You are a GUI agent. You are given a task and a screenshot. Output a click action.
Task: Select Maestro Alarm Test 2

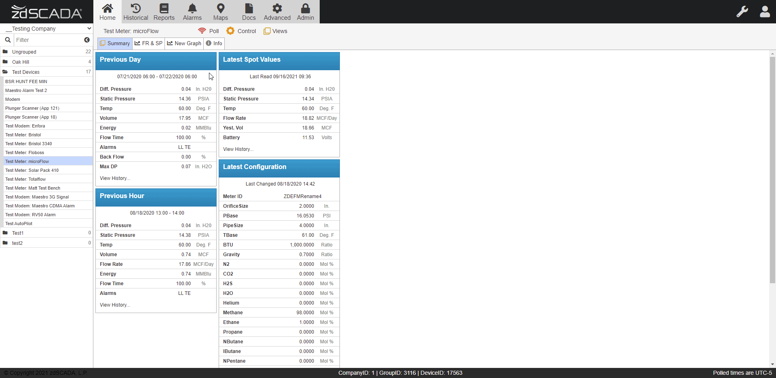click(x=48, y=90)
